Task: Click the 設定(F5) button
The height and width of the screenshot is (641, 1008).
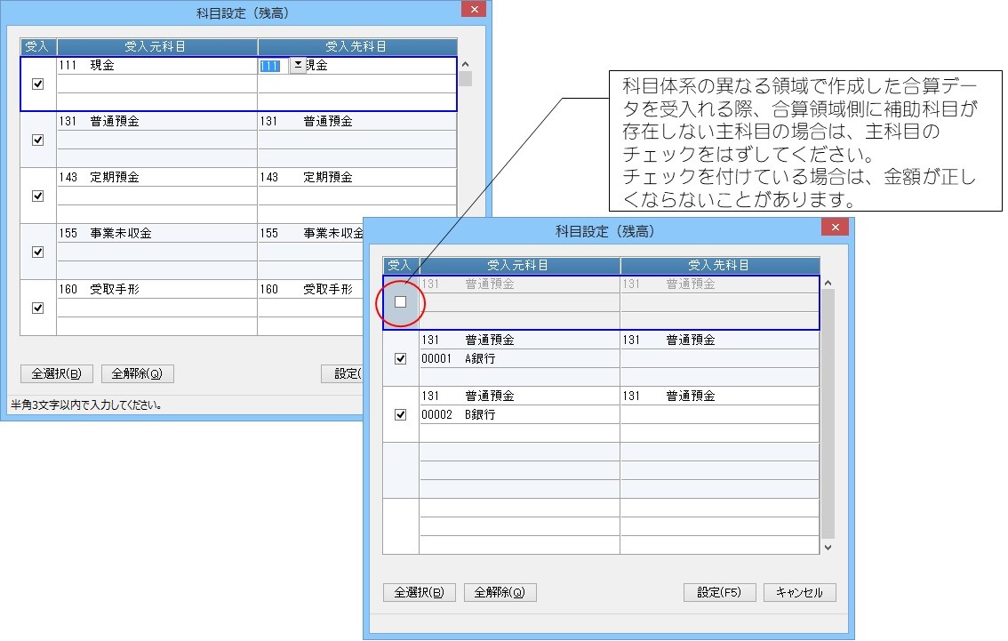Action: click(719, 592)
